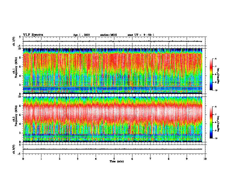Image resolution: width=231 pixels, height=178 pixels.
Task: Click the "station=MOS" header label
Action: (x=108, y=35)
